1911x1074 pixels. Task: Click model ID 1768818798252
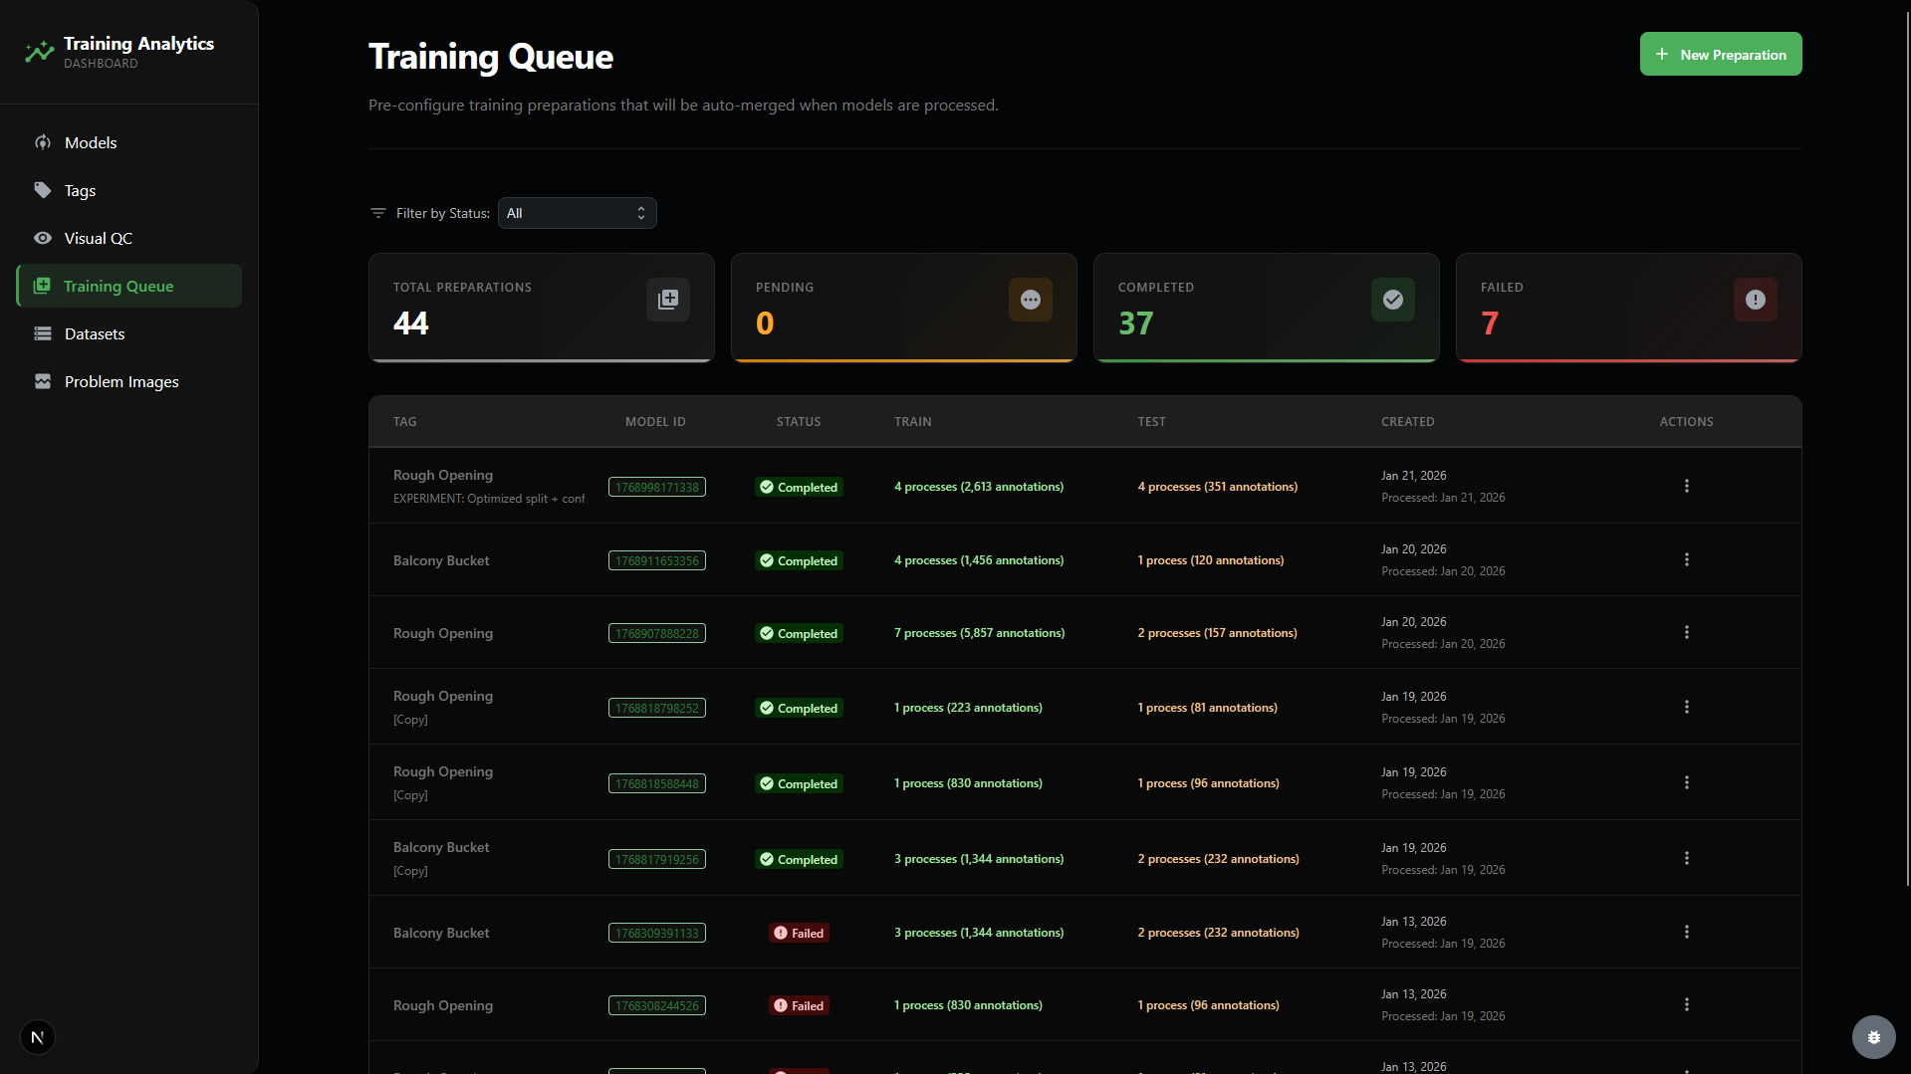(x=657, y=708)
